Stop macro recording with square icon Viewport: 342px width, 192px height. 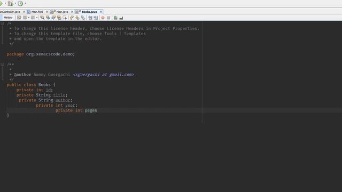(108, 18)
